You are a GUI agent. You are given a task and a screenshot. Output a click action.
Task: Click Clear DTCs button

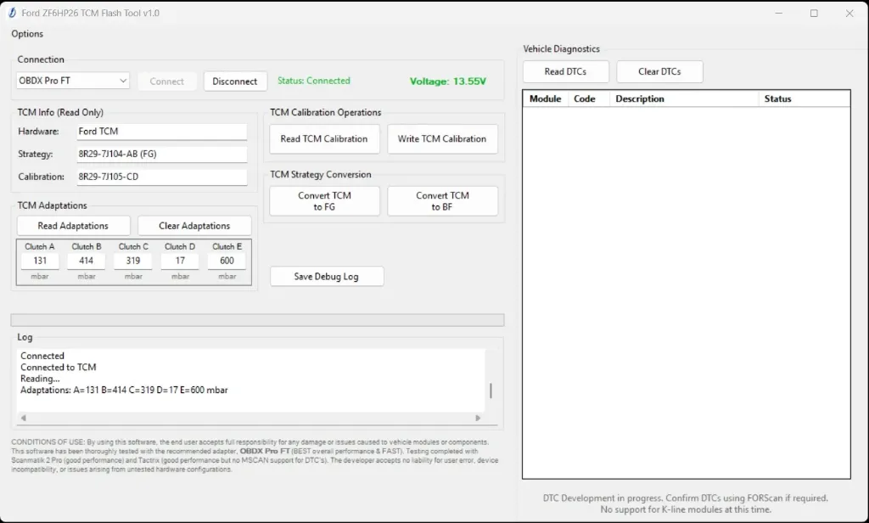click(x=659, y=72)
